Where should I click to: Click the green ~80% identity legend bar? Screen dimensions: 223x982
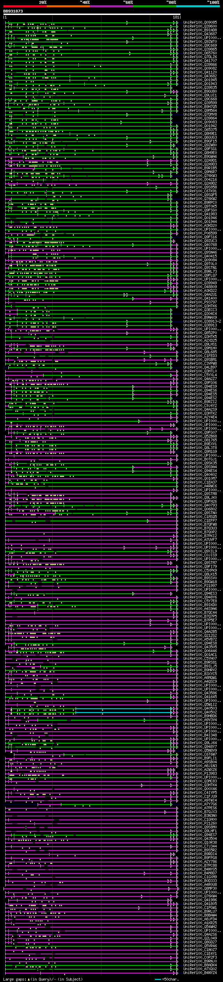pos(155,6)
